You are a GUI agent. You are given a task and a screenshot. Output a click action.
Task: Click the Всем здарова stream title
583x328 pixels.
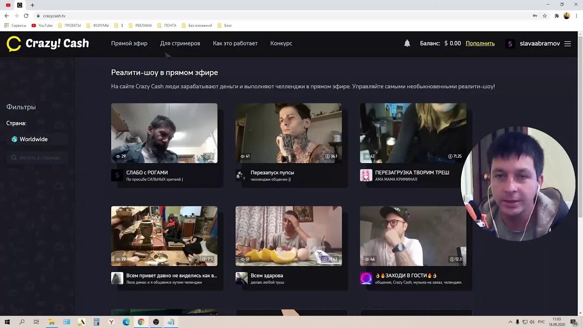267,276
